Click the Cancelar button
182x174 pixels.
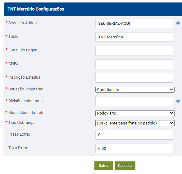point(125,166)
